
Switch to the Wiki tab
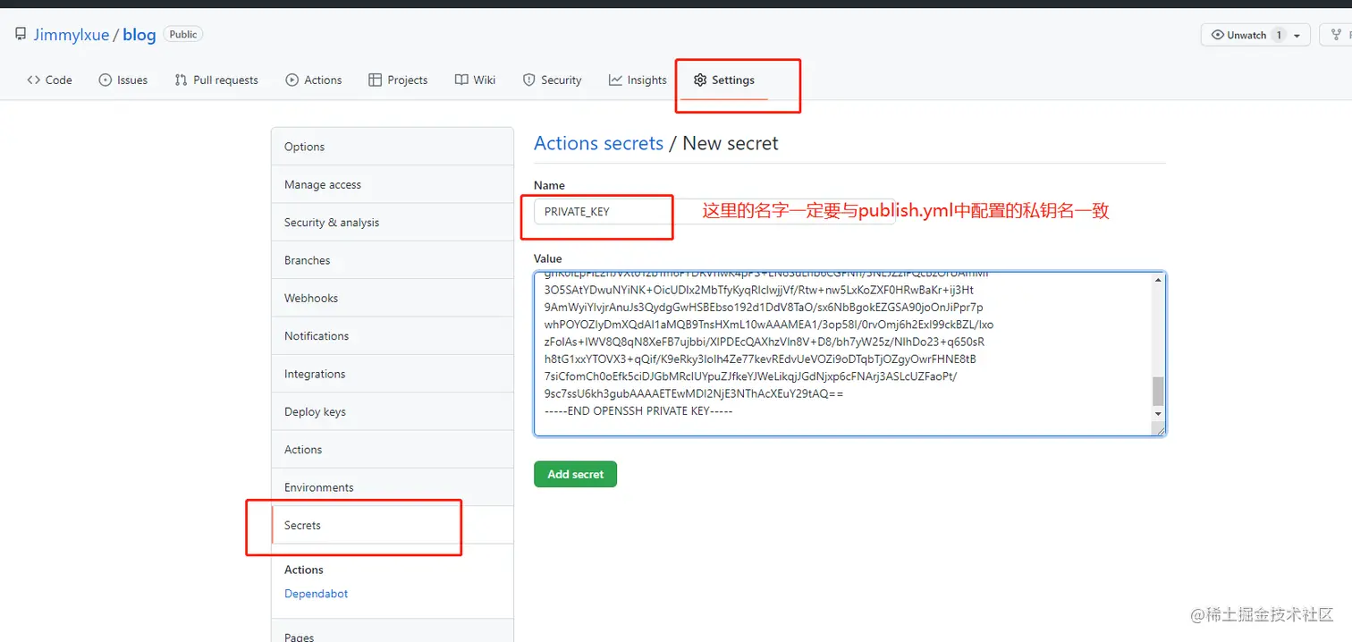point(475,80)
